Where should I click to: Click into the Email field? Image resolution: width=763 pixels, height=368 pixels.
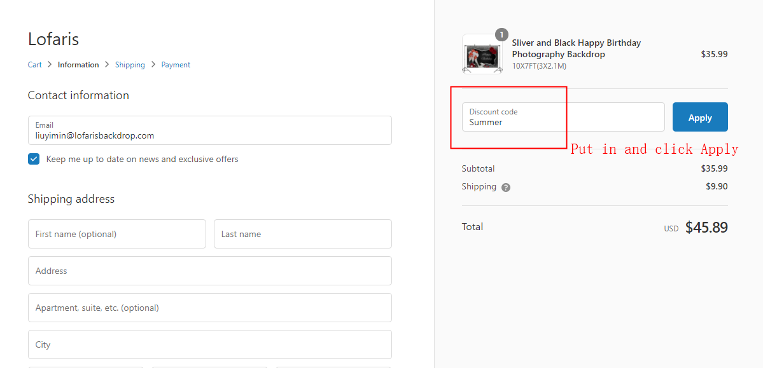point(209,130)
